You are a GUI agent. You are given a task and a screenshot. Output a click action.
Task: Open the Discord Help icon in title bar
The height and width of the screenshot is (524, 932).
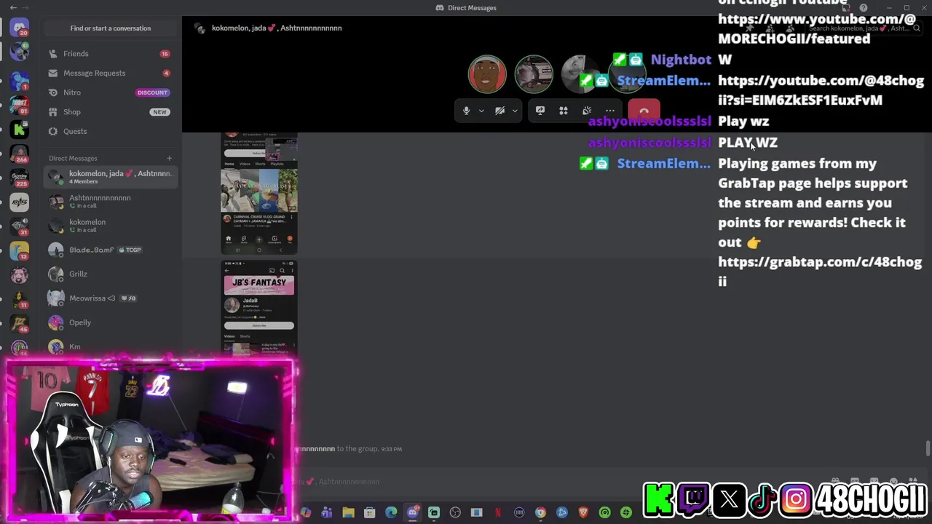(x=863, y=8)
